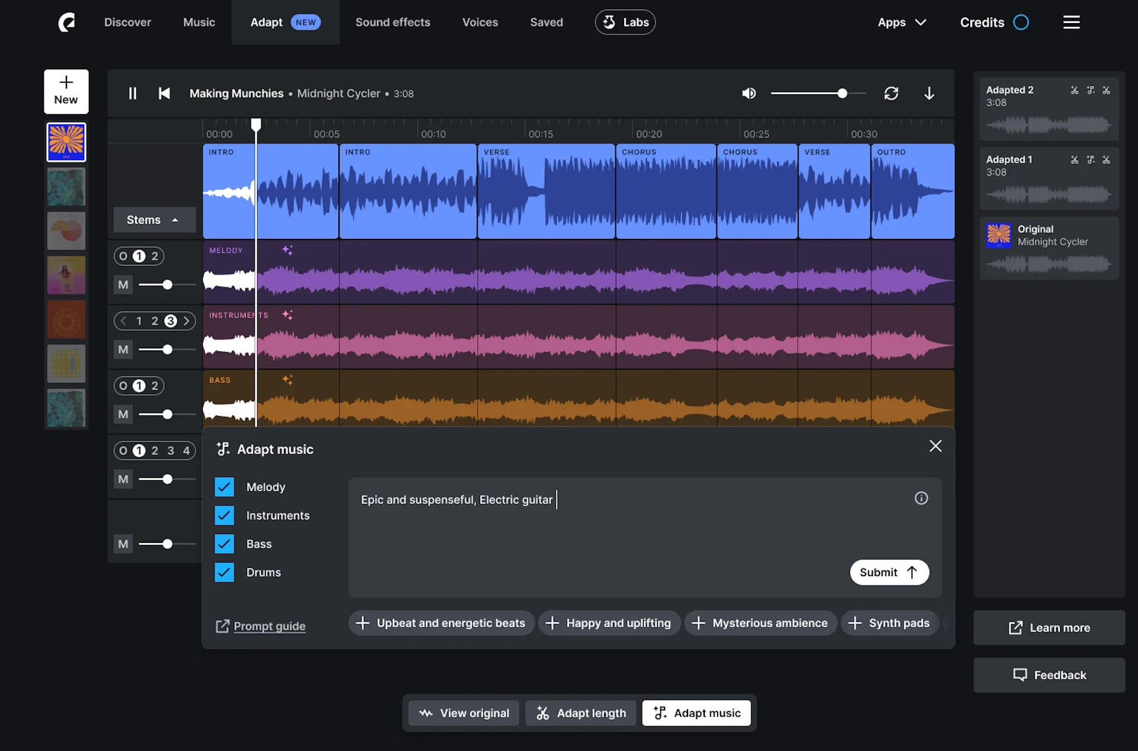Open the Prompt guide link
This screenshot has width=1138, height=751.
pyautogui.click(x=268, y=627)
